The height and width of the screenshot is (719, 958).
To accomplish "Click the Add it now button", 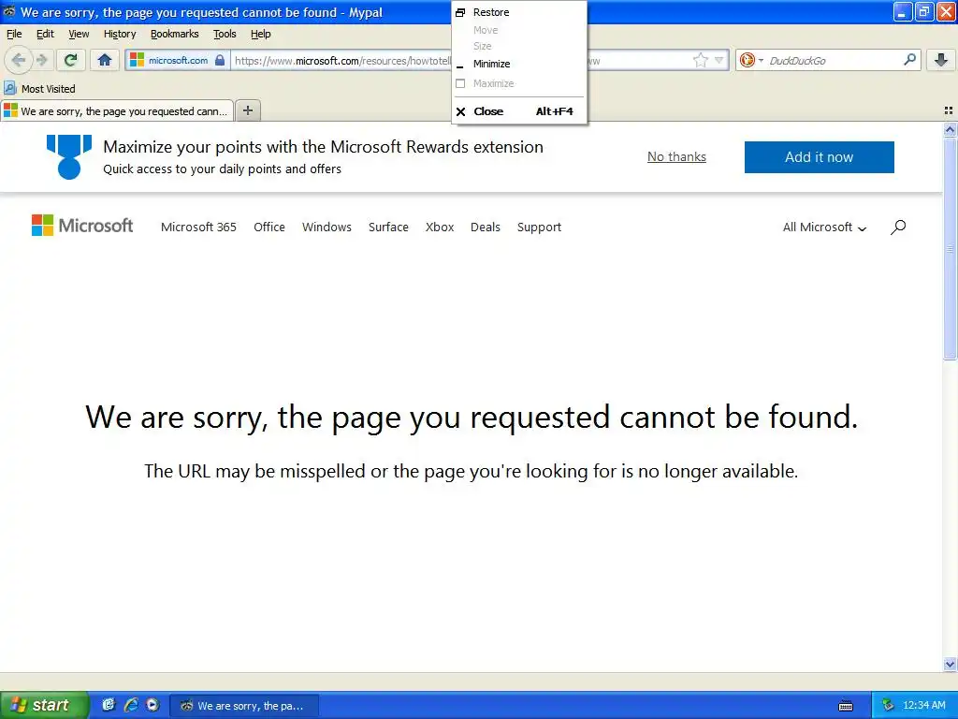I will pyautogui.click(x=819, y=157).
